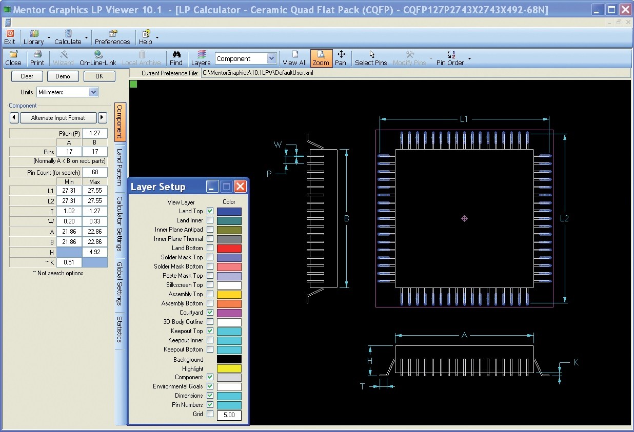Toggle the Dimensions checkbox
This screenshot has width=634, height=432.
pyautogui.click(x=210, y=396)
